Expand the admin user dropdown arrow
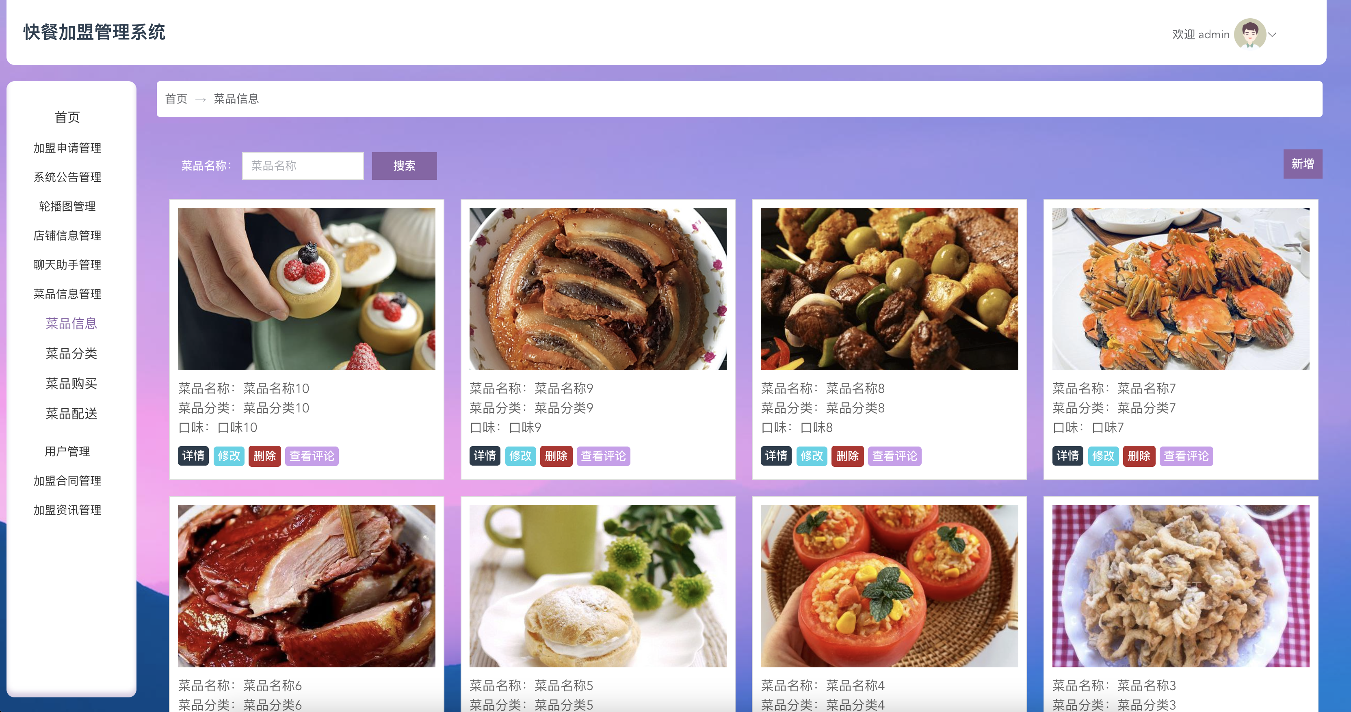 (1272, 35)
